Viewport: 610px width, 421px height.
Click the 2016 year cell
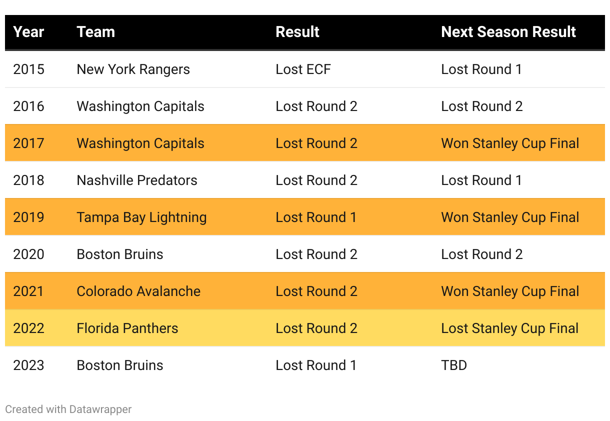point(28,106)
